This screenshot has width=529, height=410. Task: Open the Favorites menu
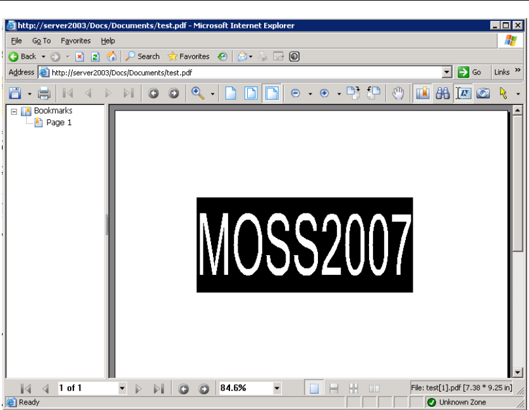(x=76, y=41)
